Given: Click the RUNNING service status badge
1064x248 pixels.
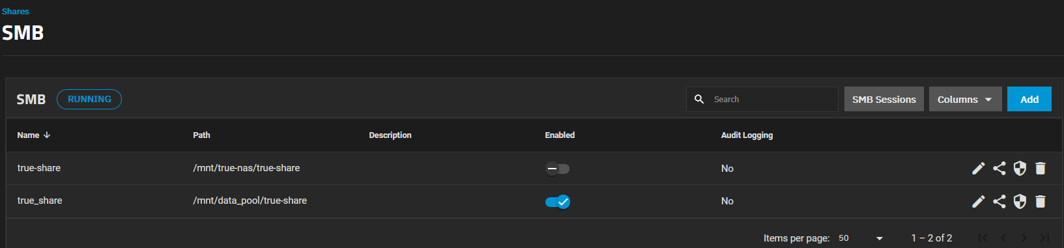Looking at the screenshot, I should pos(89,99).
